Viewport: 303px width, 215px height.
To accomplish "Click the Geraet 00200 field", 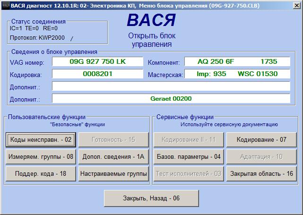I will coord(171,98).
